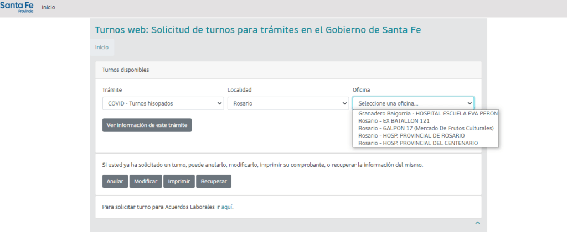This screenshot has width=567, height=232.
Task: Click the 'Turnos web' page title heading
Action: pyautogui.click(x=258, y=30)
